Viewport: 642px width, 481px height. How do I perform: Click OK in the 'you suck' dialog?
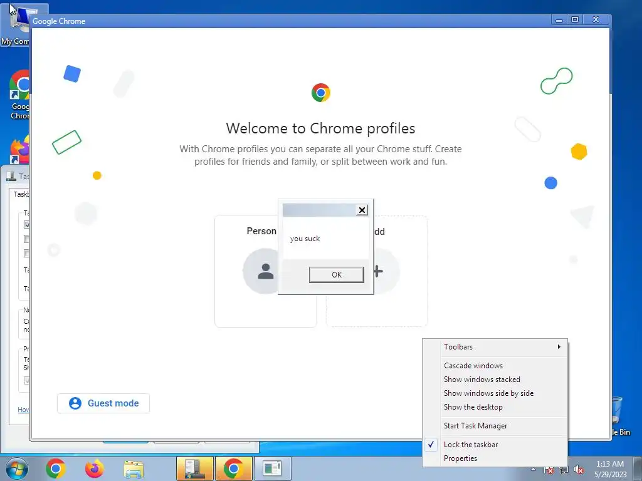(336, 274)
